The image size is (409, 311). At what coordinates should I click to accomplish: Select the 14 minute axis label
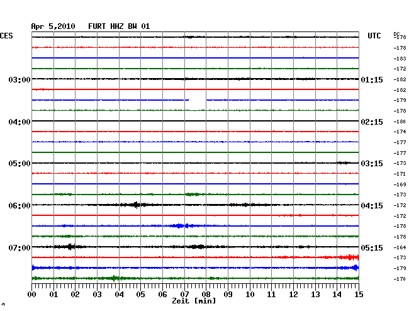(337, 295)
